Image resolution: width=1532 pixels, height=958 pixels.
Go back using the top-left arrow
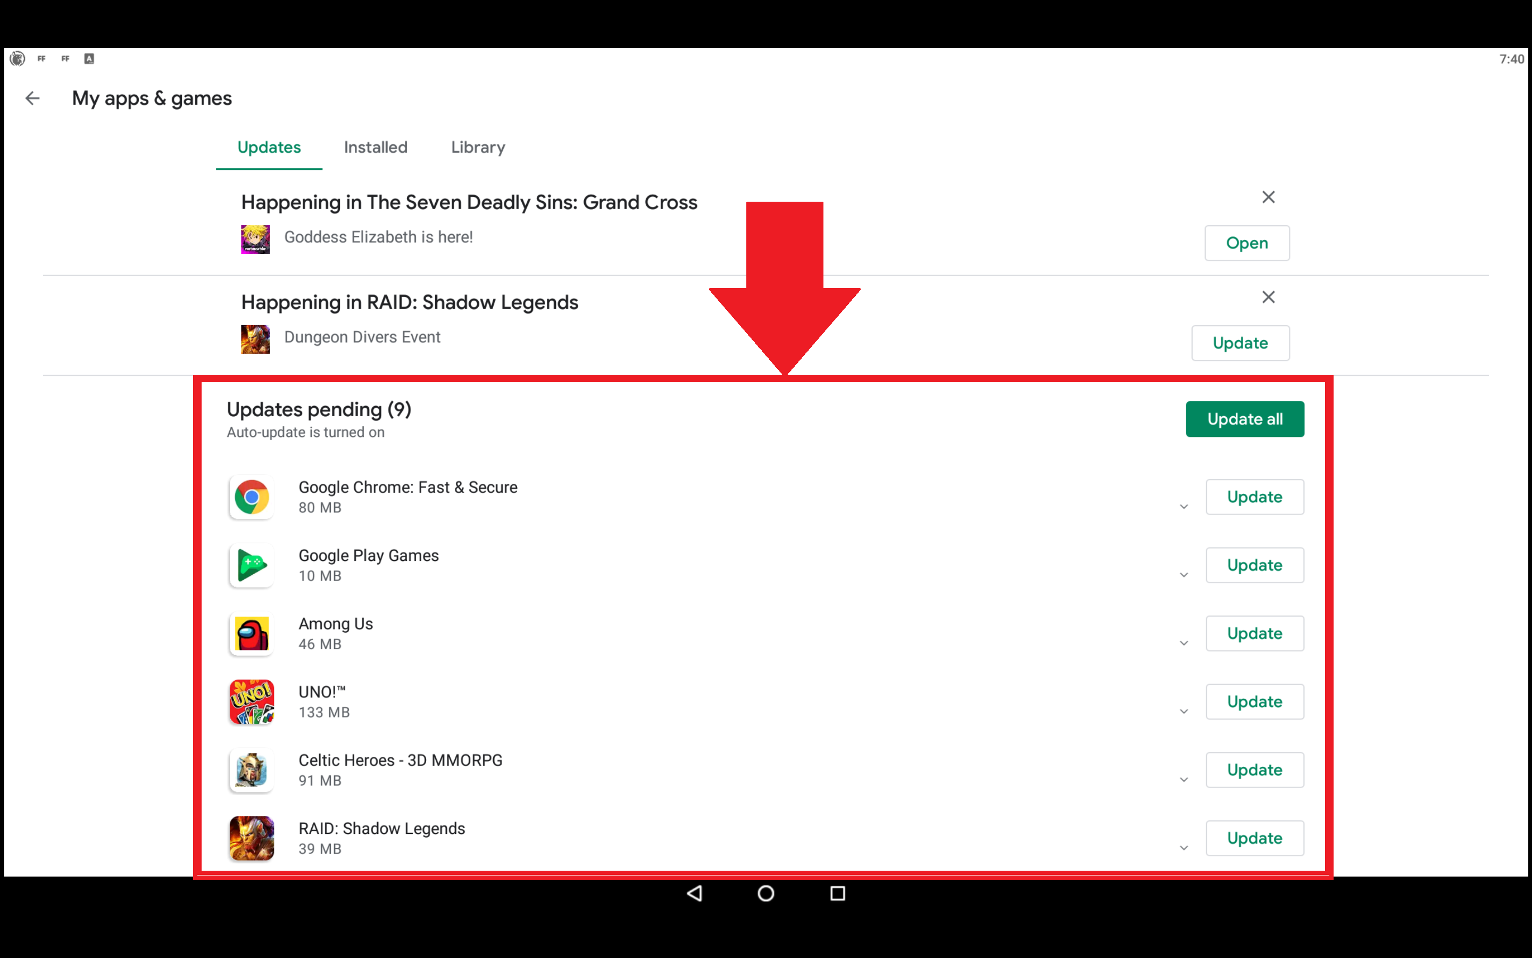coord(32,98)
